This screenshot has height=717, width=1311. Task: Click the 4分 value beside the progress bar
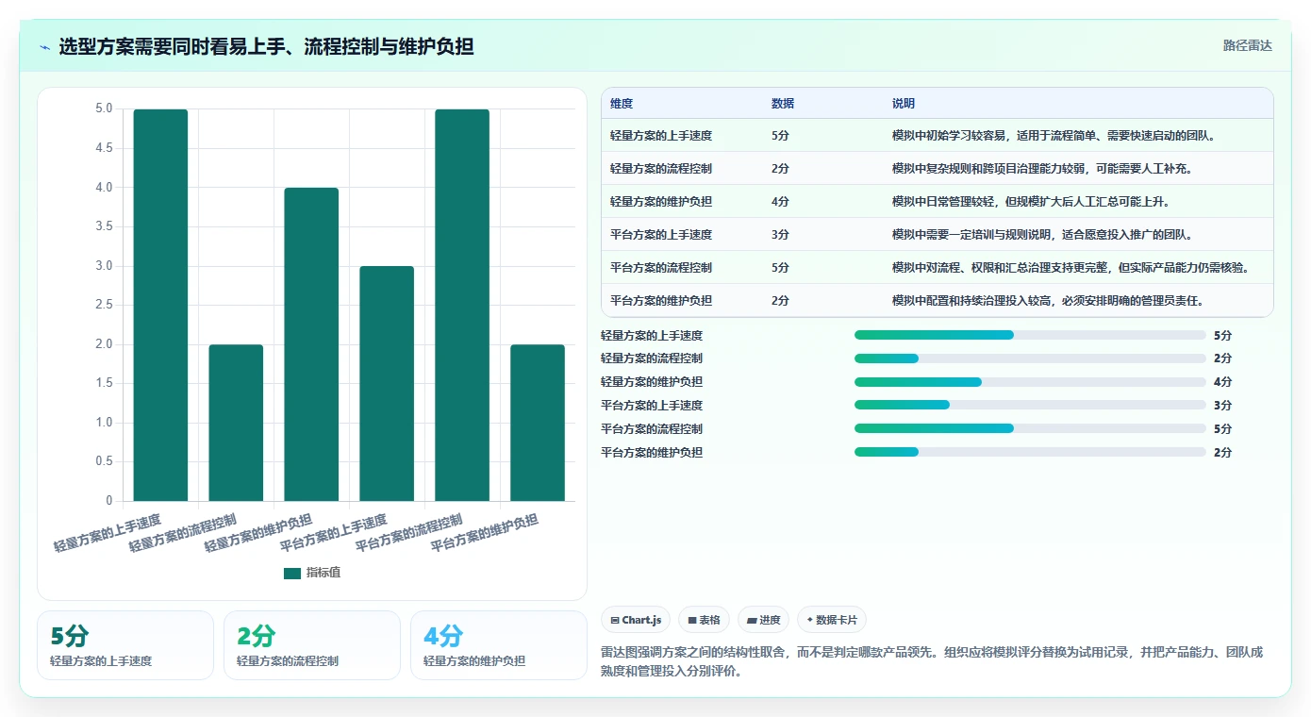(x=1222, y=382)
